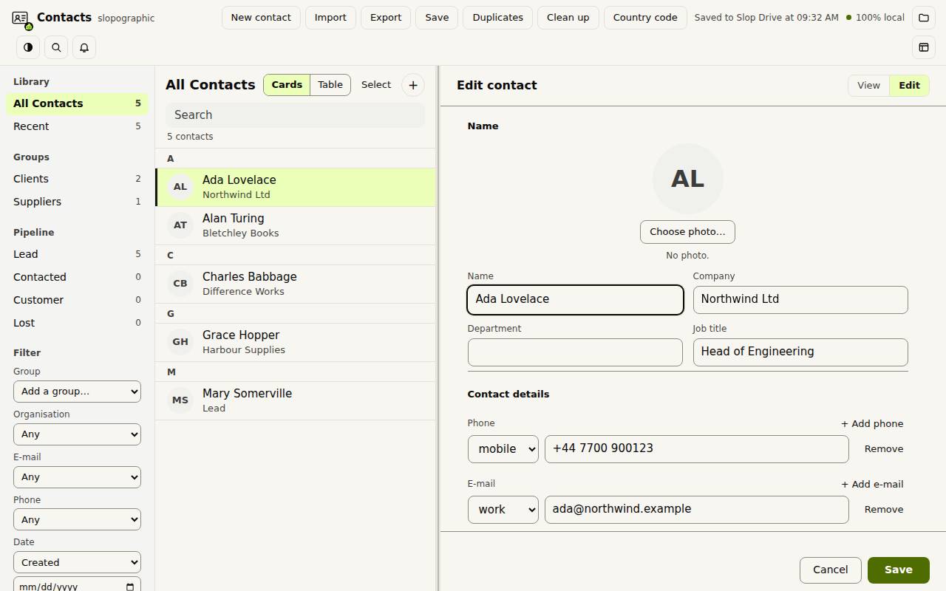Open the Suppliers group

click(x=77, y=202)
